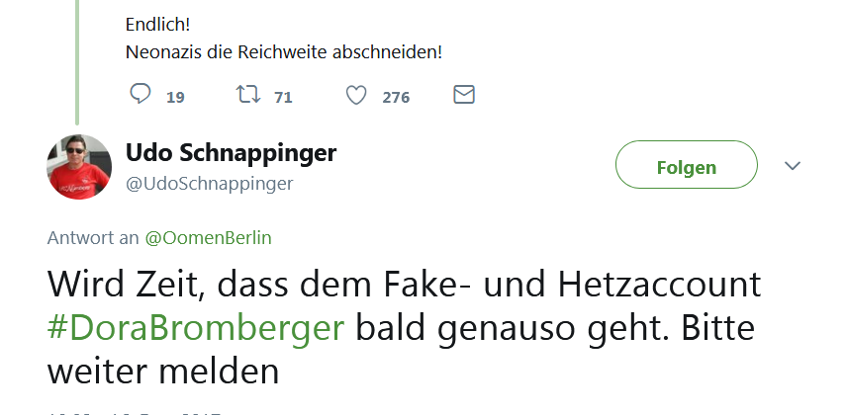Screen dimensions: 847x415
Task: Click the like count 276
Action: [396, 97]
